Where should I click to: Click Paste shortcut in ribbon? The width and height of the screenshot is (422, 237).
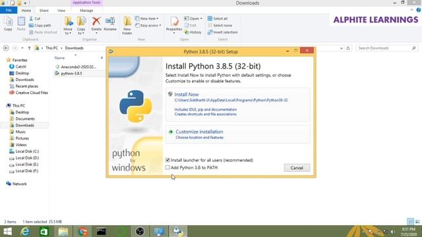tap(43, 32)
